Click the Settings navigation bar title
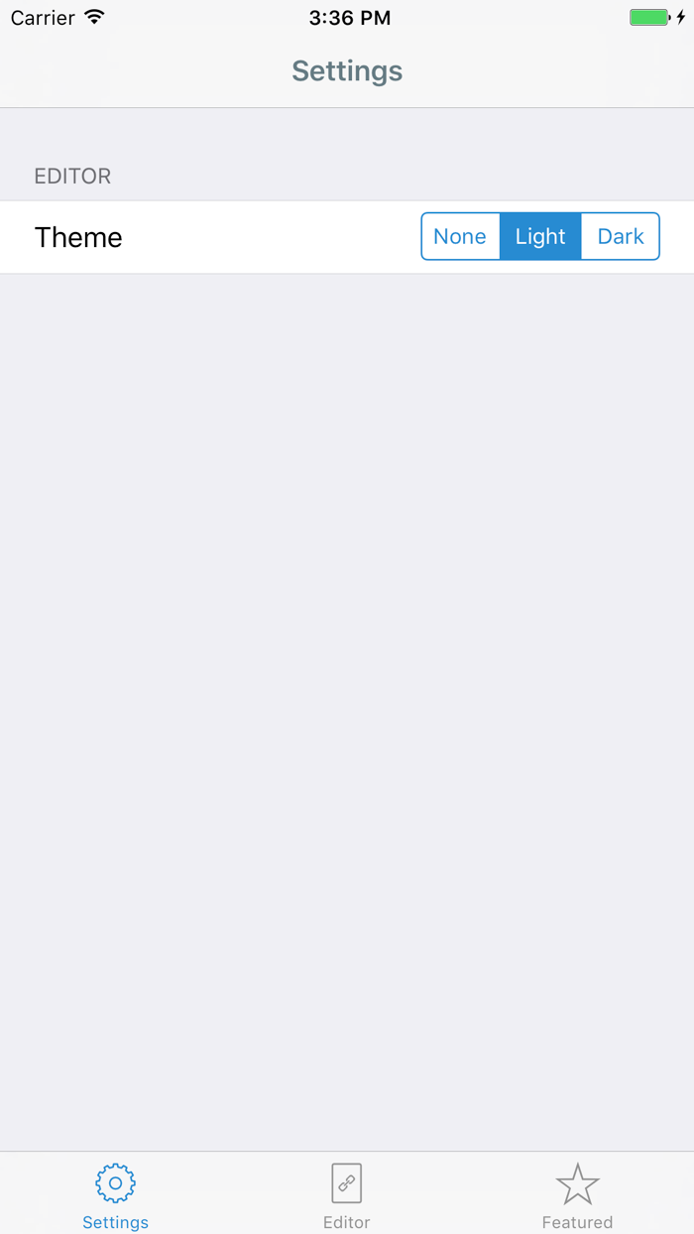 point(347,70)
